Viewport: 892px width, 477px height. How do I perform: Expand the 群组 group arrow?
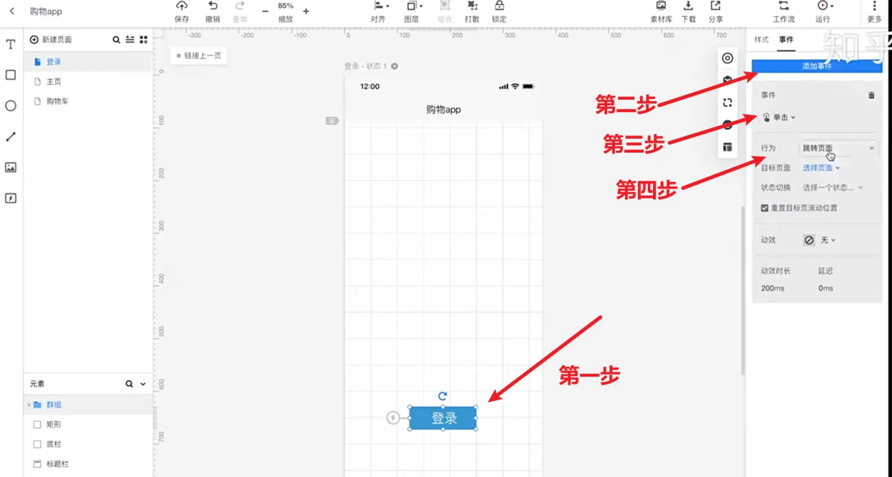point(29,404)
